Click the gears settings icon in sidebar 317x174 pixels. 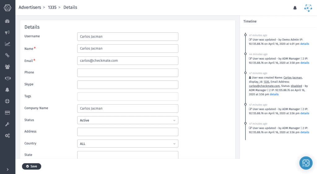pyautogui.click(x=7, y=136)
